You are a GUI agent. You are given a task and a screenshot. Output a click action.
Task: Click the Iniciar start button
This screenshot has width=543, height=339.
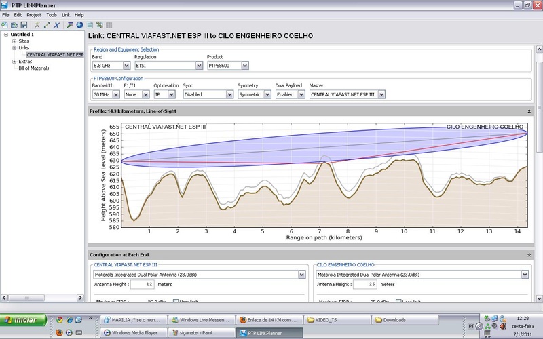coord(23,319)
